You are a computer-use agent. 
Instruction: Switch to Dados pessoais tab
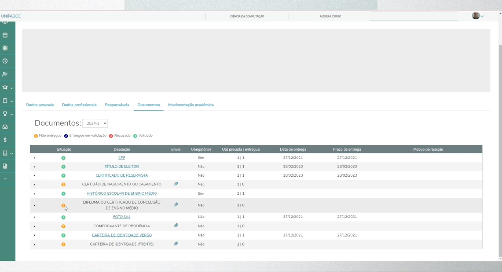[x=40, y=105]
